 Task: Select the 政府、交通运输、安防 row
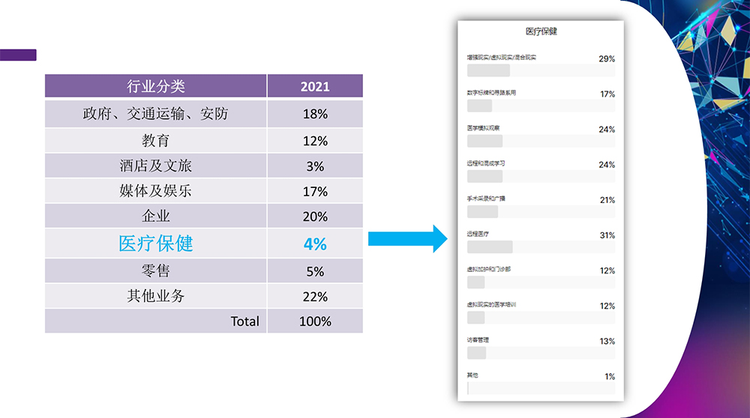155,114
